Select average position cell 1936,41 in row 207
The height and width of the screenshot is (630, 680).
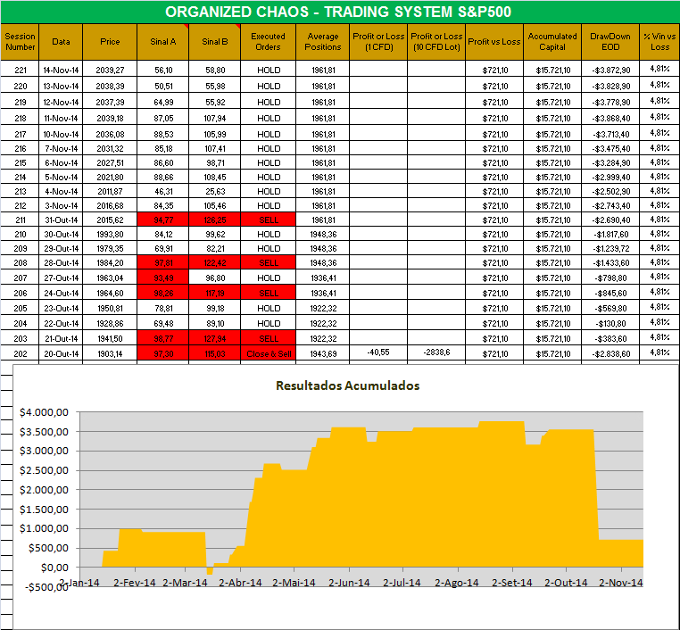tap(323, 278)
